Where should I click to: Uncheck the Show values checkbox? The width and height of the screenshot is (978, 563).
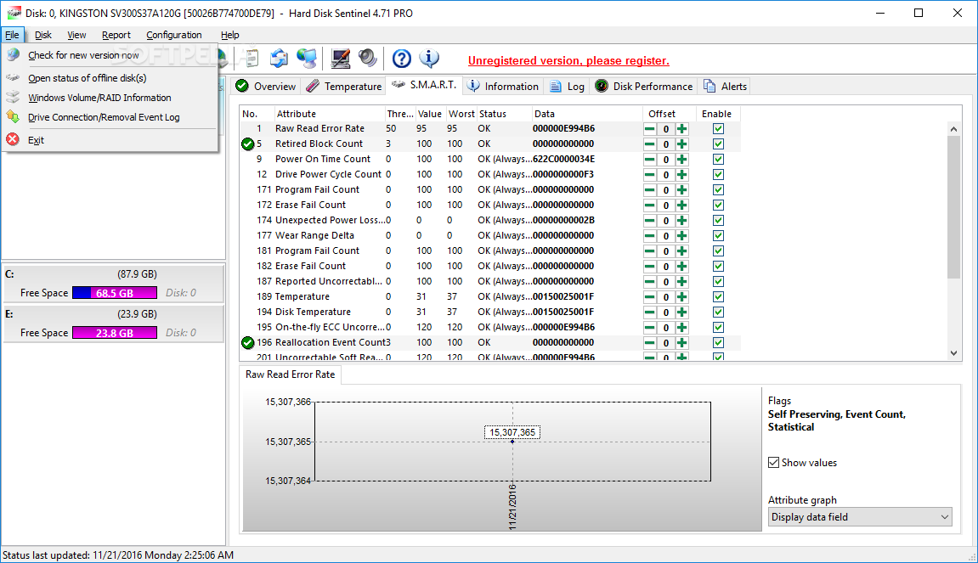coord(773,463)
